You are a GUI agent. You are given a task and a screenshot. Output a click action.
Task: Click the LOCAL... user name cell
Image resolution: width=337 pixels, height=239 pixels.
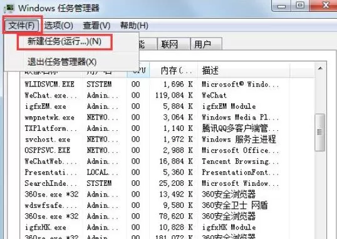click(102, 172)
